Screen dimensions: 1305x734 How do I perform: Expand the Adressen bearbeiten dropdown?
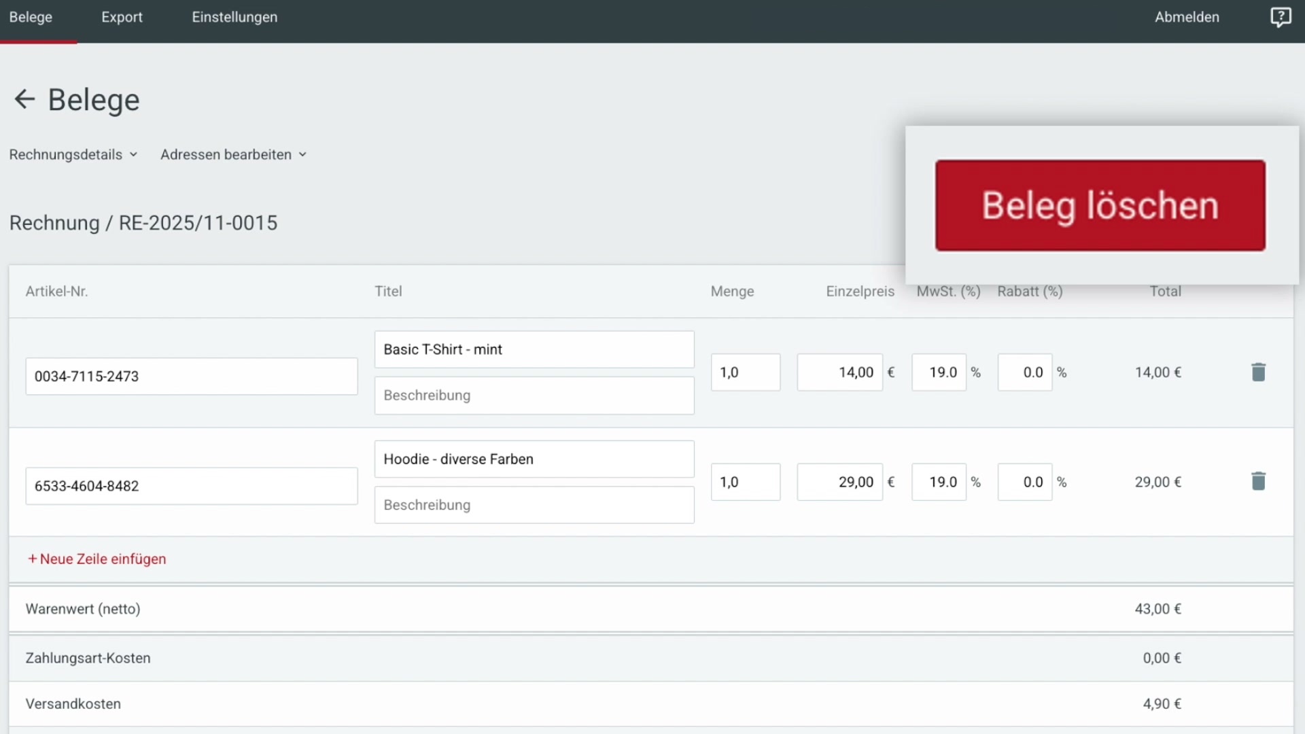[x=234, y=154]
